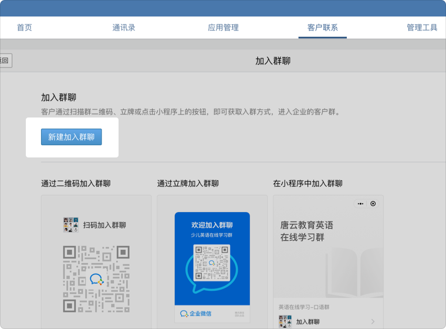
Task: Click the 在小程序中加入群聊 heading
Action: pos(308,183)
